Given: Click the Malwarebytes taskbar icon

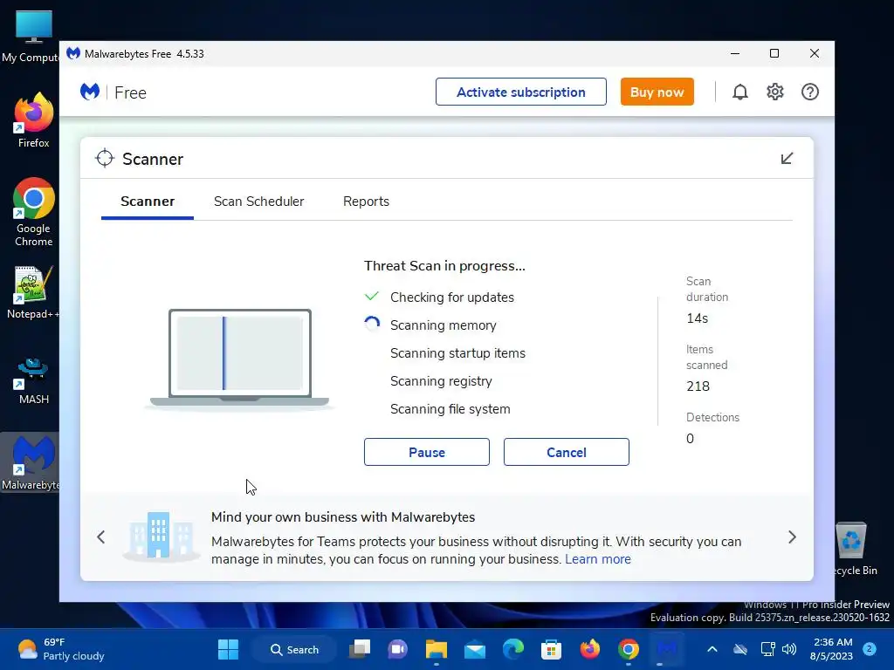Looking at the screenshot, I should (666, 649).
